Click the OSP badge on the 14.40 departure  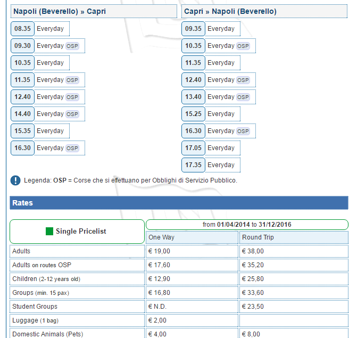[72, 114]
